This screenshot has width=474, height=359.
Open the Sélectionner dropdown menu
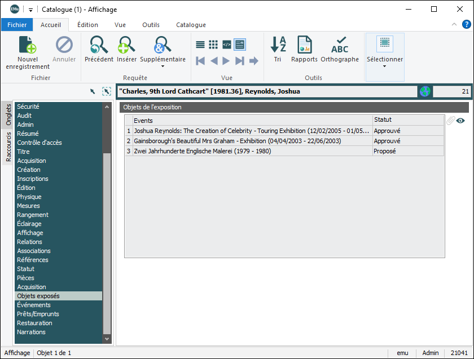click(385, 66)
